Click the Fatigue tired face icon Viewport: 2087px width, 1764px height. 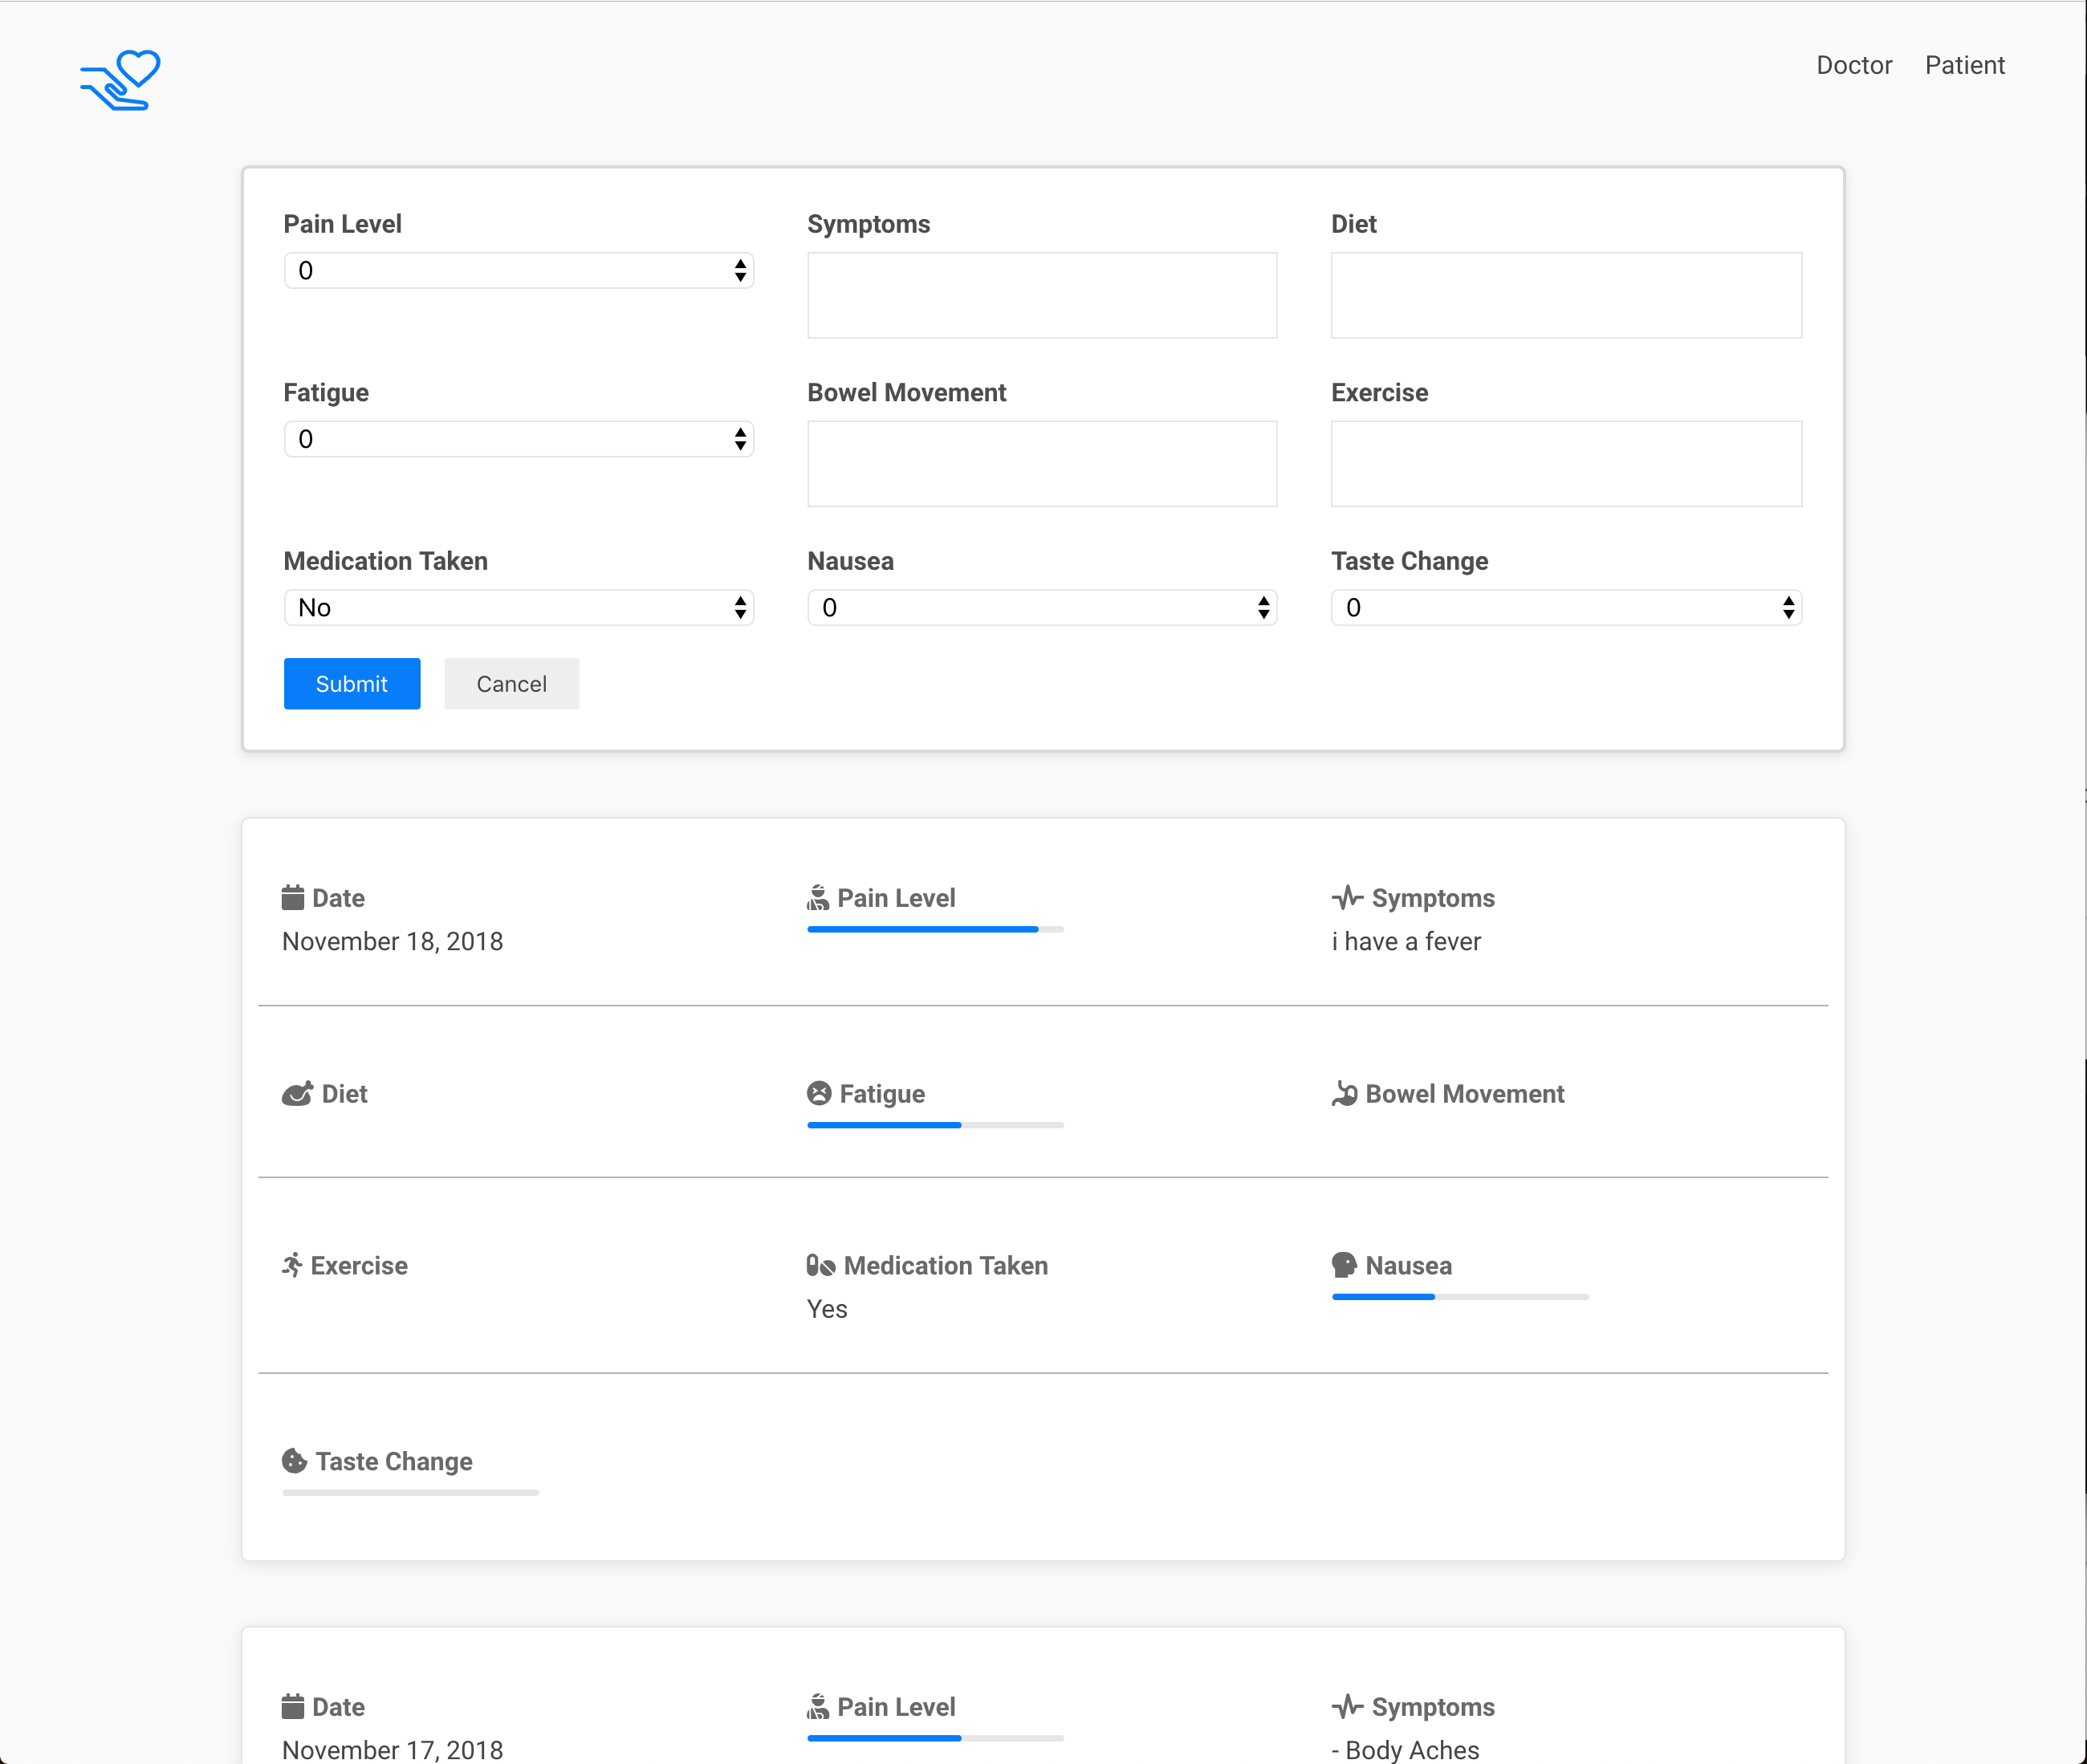(819, 1094)
